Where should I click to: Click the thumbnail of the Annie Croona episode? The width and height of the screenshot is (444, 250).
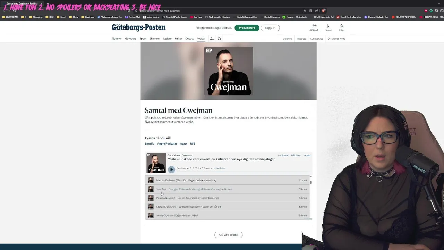point(151,215)
